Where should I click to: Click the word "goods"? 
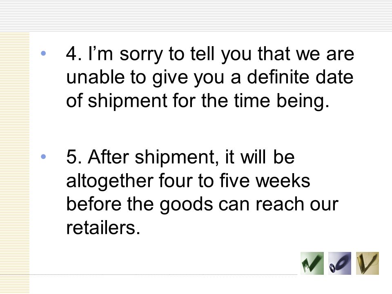(186, 205)
